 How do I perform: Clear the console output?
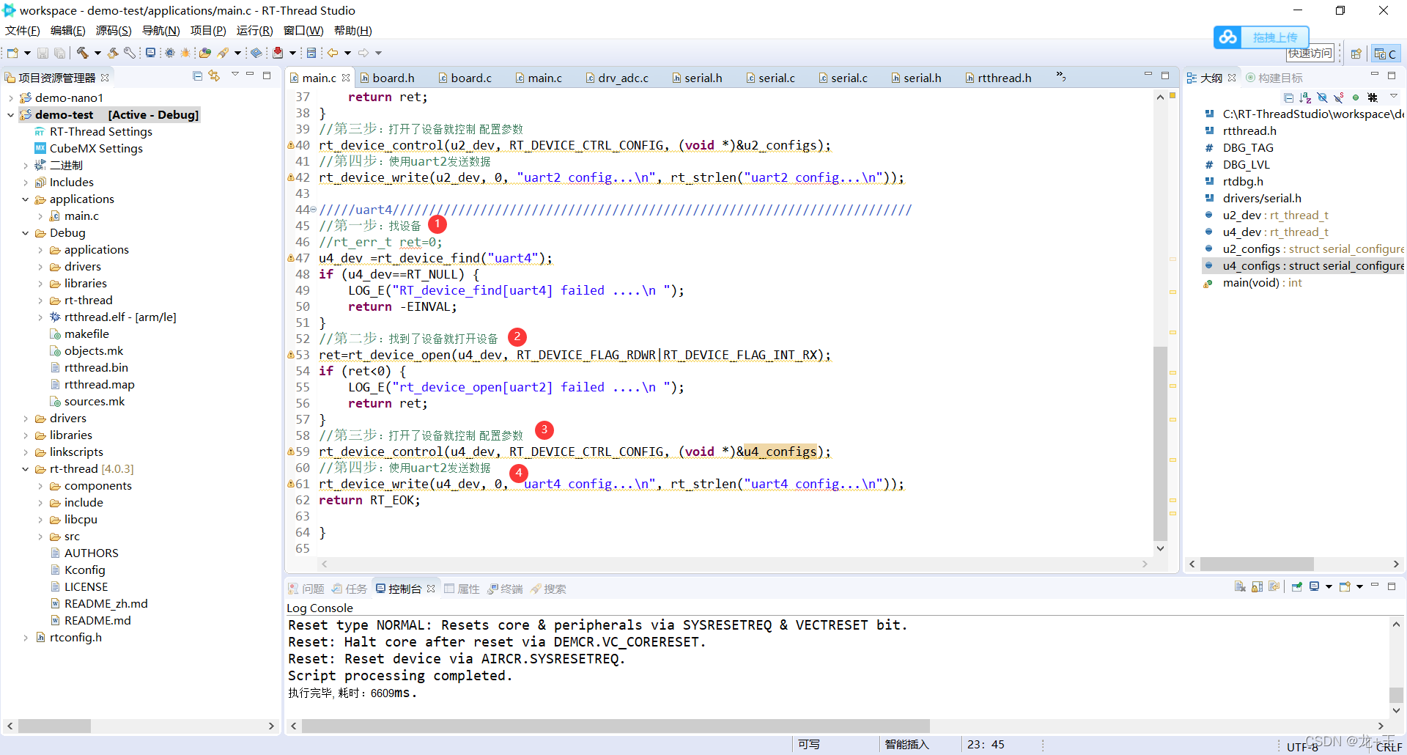(x=1240, y=587)
